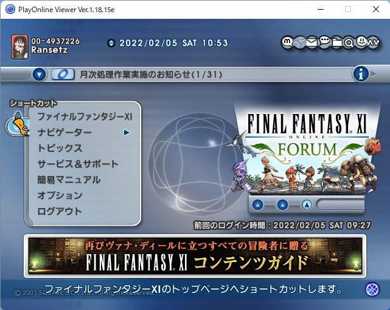390x310 pixels.
Task: Click the PlayOnline Viewer title bar icon
Action: [x=10, y=10]
